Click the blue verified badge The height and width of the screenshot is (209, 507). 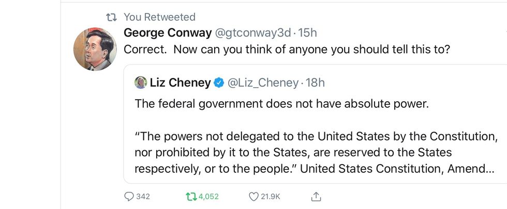[x=219, y=83]
